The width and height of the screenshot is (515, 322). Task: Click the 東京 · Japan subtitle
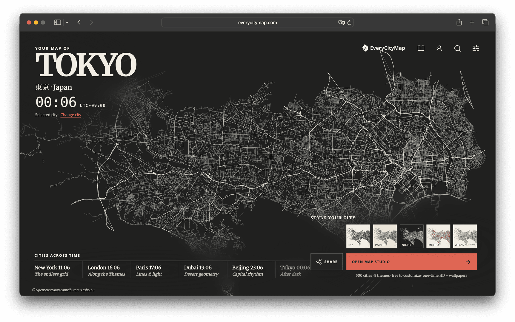(53, 87)
